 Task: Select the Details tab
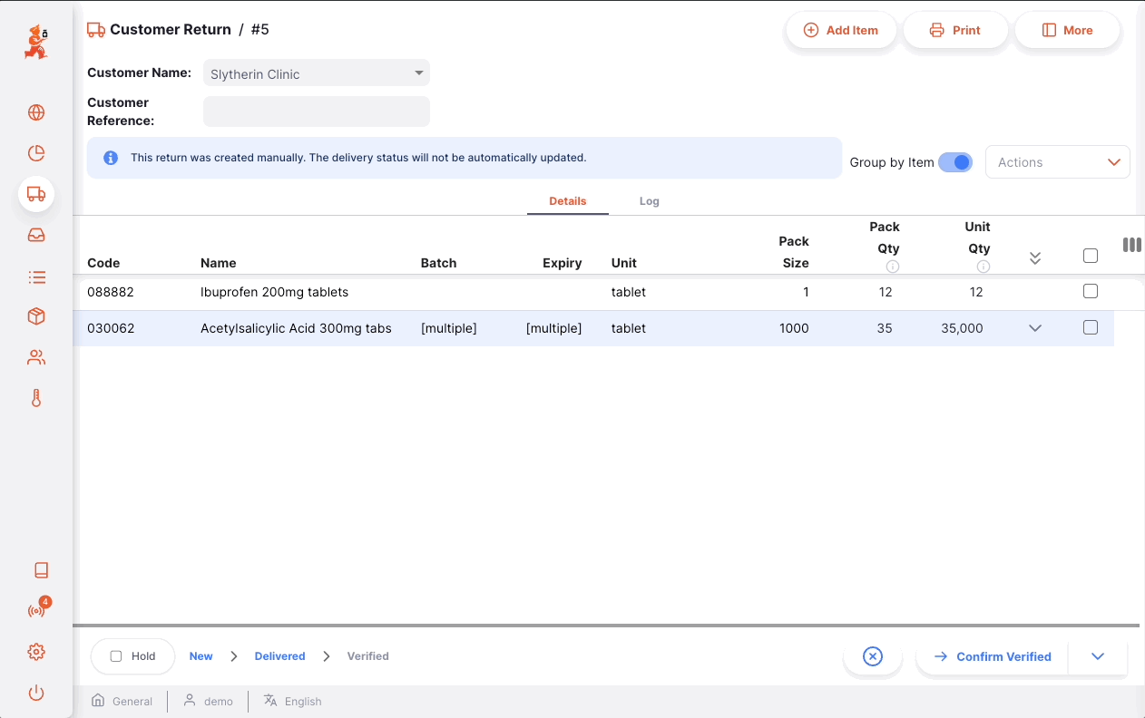[568, 201]
